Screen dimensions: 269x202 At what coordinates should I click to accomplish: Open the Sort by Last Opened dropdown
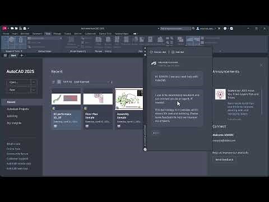pos(91,82)
